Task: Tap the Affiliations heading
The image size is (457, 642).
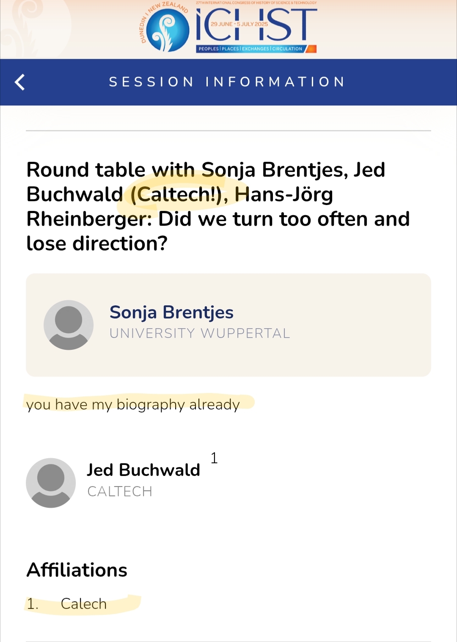Action: click(77, 570)
